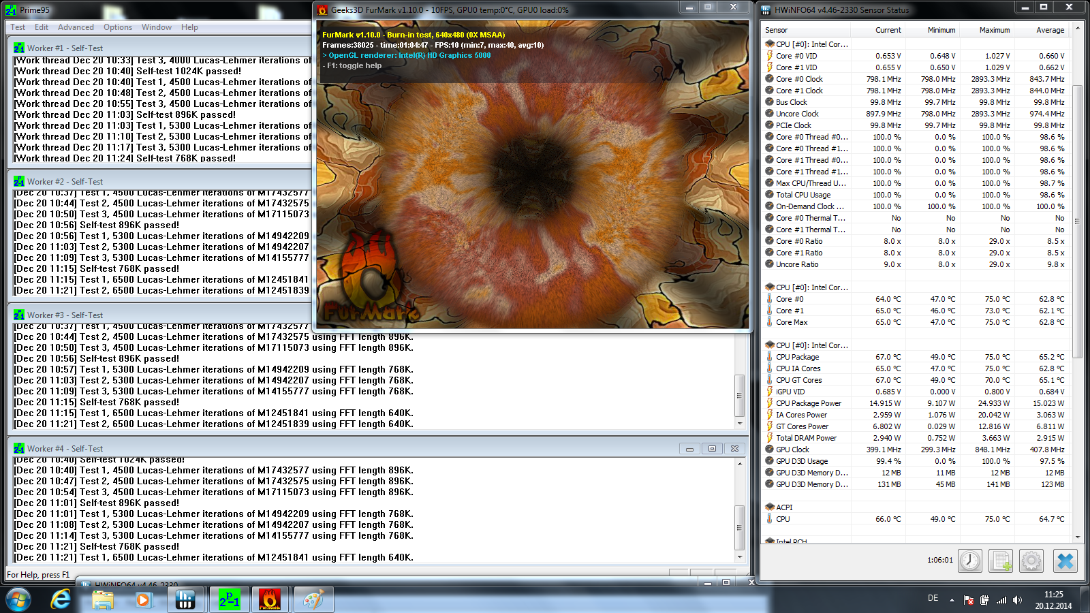This screenshot has height=613, width=1090.
Task: Click the icon beside GPU Clock
Action: (770, 450)
